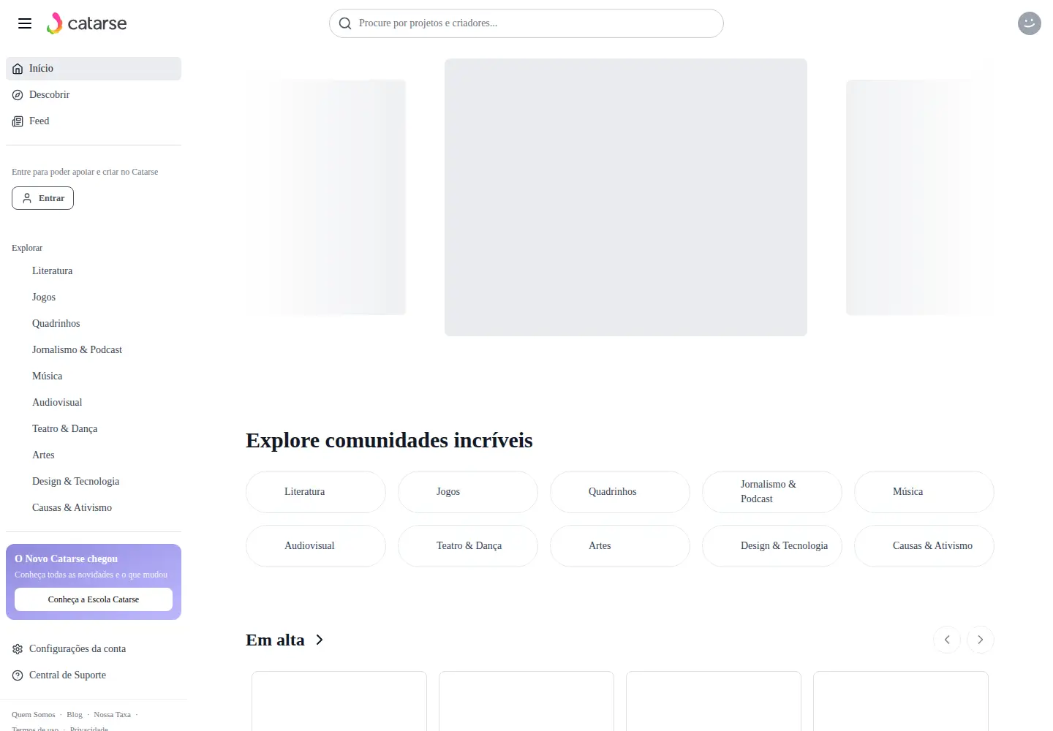Select Design & Tecnologia community pill
This screenshot has height=731, width=1053.
click(x=772, y=546)
